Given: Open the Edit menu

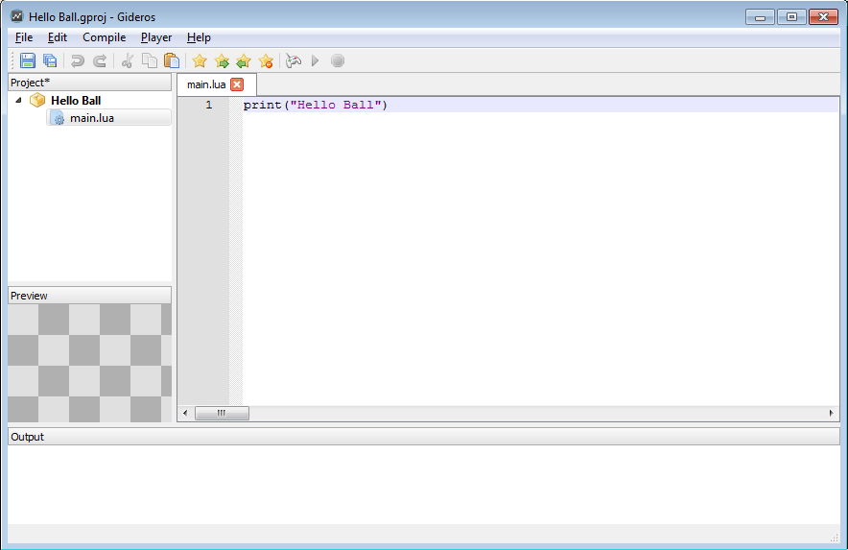Looking at the screenshot, I should [x=58, y=37].
